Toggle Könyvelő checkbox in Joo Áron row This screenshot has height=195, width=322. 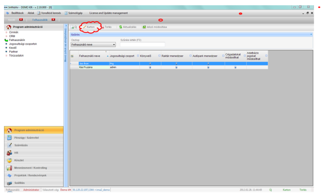click(150, 64)
